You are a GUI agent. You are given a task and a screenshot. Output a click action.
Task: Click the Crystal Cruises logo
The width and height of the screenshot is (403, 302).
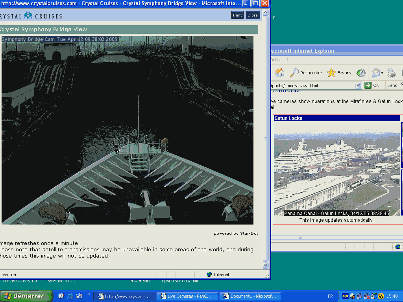(x=31, y=16)
